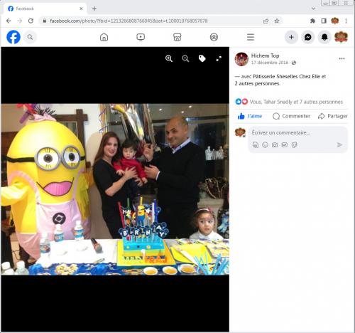Go to the Home feed icon
This screenshot has height=333, width=355.
104,37
